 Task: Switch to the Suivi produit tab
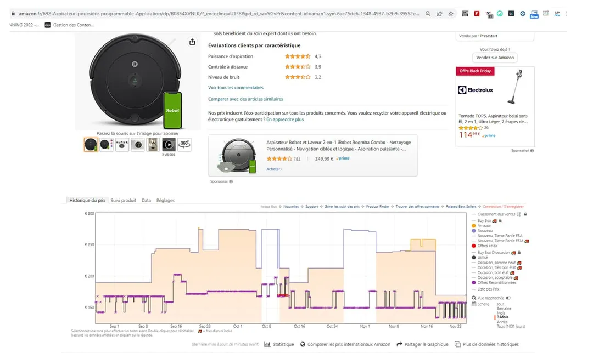pos(123,201)
